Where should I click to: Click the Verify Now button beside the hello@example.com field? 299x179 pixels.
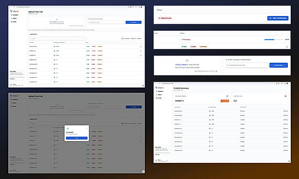tap(279, 65)
